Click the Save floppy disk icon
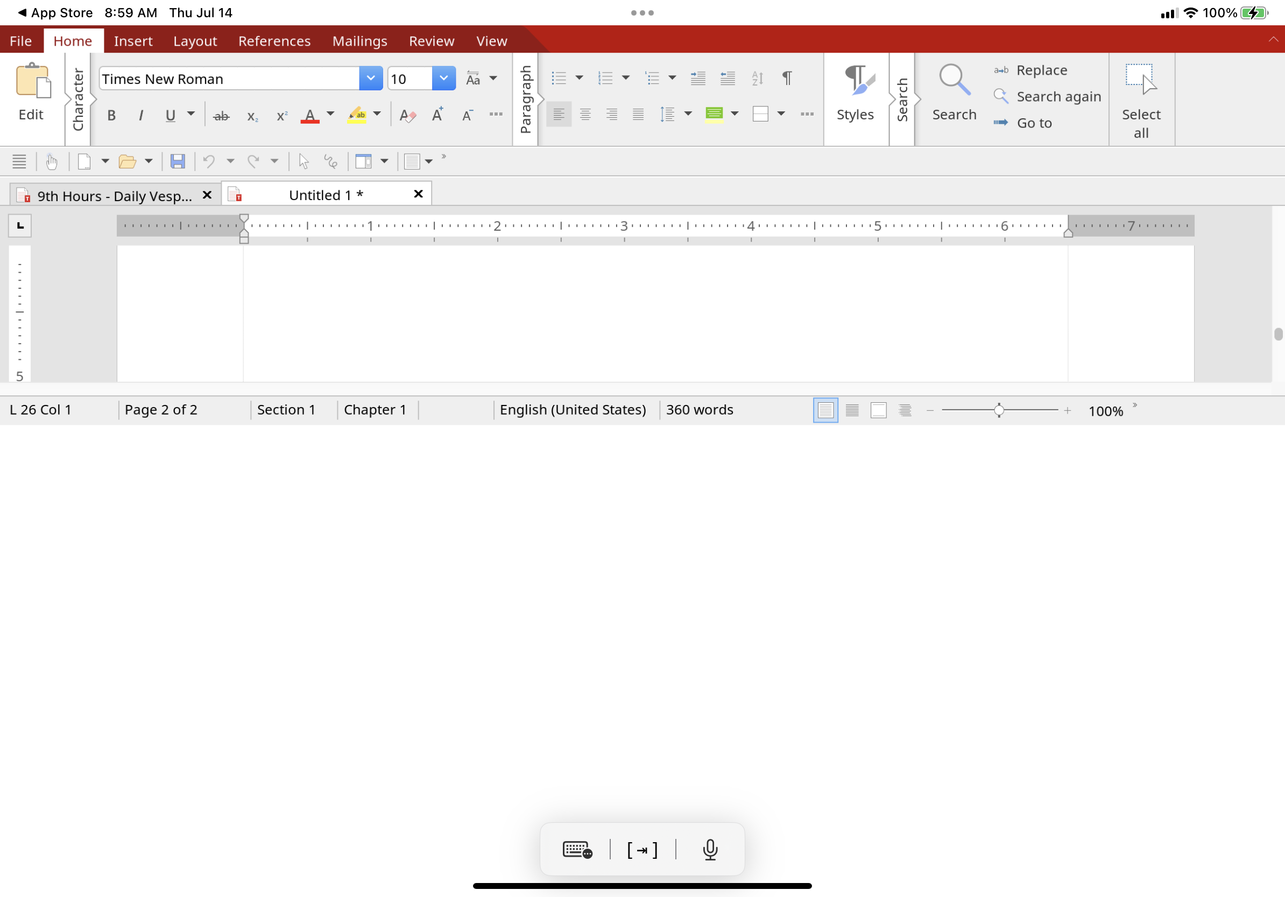This screenshot has width=1285, height=897. (178, 162)
